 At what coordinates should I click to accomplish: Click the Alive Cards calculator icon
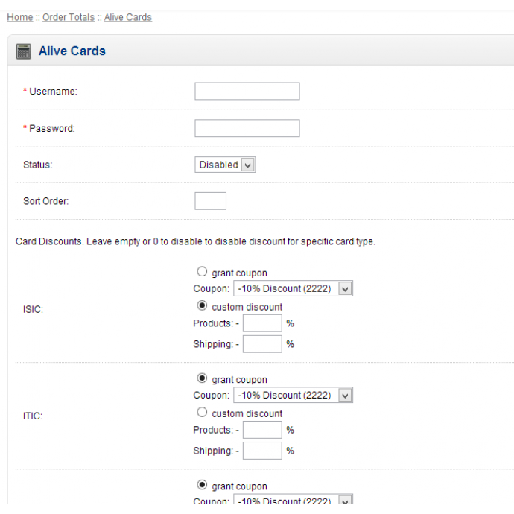coord(24,51)
